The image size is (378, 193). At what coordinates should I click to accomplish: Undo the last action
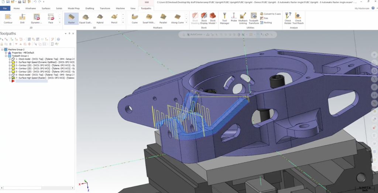[x=35, y=2]
